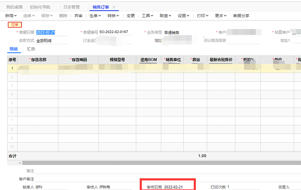Switch to the 汇总 tab
This screenshot has height=190, width=301.
point(31,49)
